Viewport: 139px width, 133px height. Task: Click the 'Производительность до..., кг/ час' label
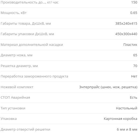pyautogui.click(x=30, y=2)
